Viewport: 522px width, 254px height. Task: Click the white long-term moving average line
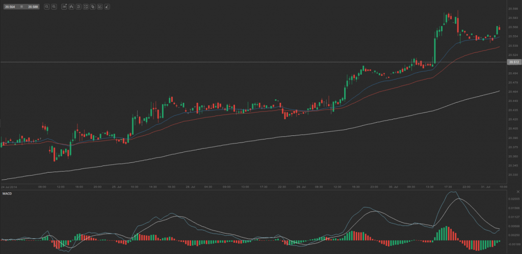pos(255,138)
